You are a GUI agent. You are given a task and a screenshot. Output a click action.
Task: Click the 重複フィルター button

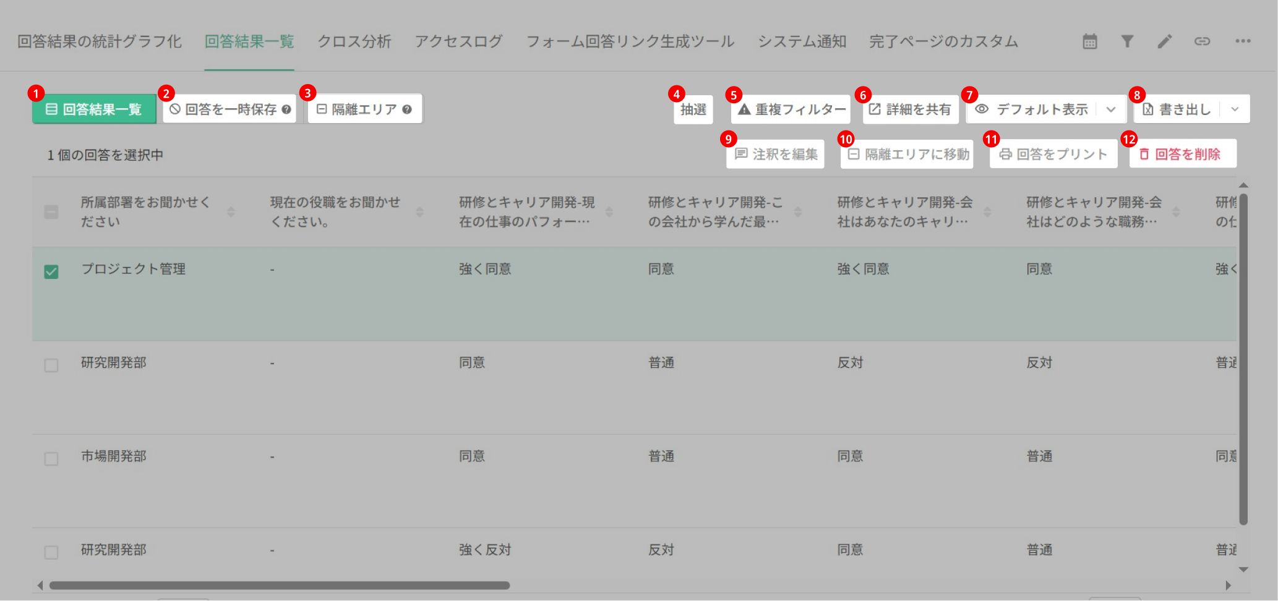pyautogui.click(x=791, y=109)
